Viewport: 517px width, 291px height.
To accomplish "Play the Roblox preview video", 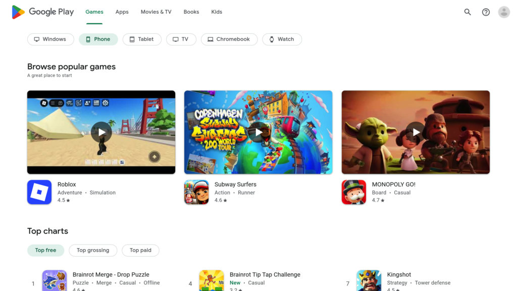I will (x=101, y=132).
